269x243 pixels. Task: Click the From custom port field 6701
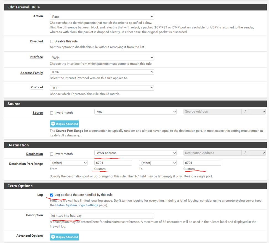[113, 163]
